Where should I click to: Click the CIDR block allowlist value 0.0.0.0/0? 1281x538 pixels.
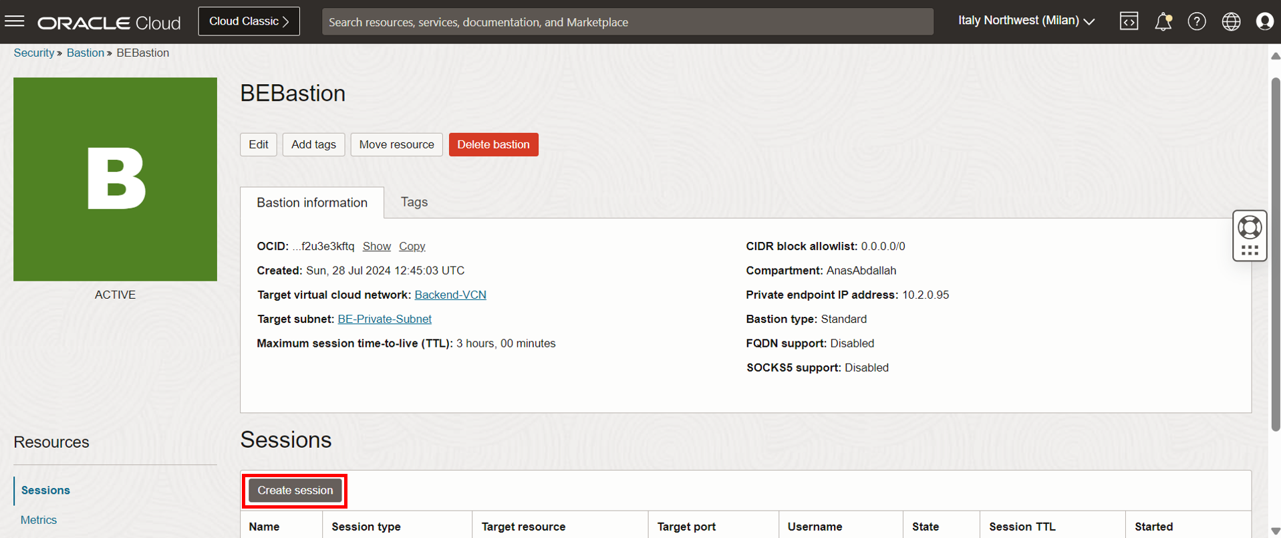[x=883, y=247]
